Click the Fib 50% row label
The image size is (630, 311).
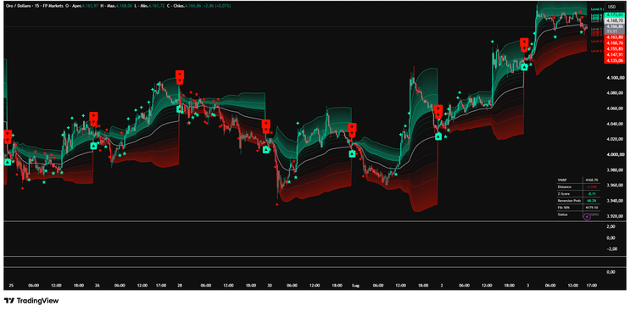point(564,208)
